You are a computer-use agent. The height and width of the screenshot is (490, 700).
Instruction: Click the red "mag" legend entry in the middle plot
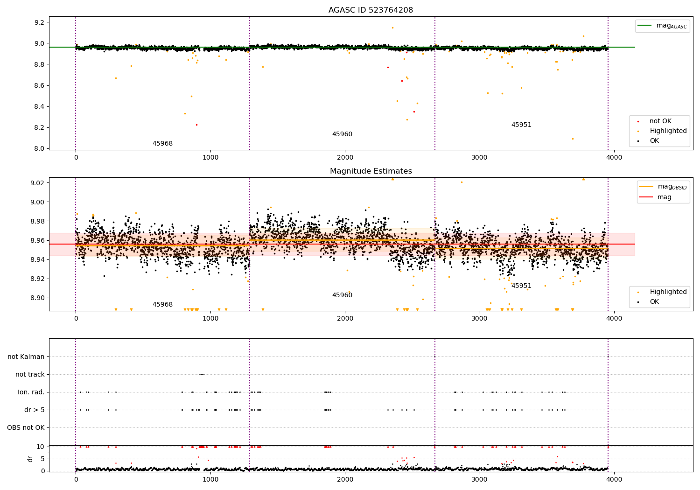pyautogui.click(x=665, y=197)
